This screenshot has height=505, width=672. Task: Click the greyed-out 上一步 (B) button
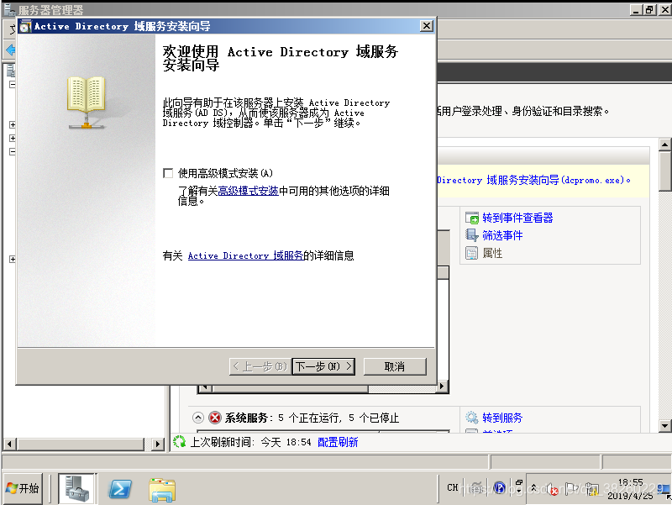pos(260,366)
